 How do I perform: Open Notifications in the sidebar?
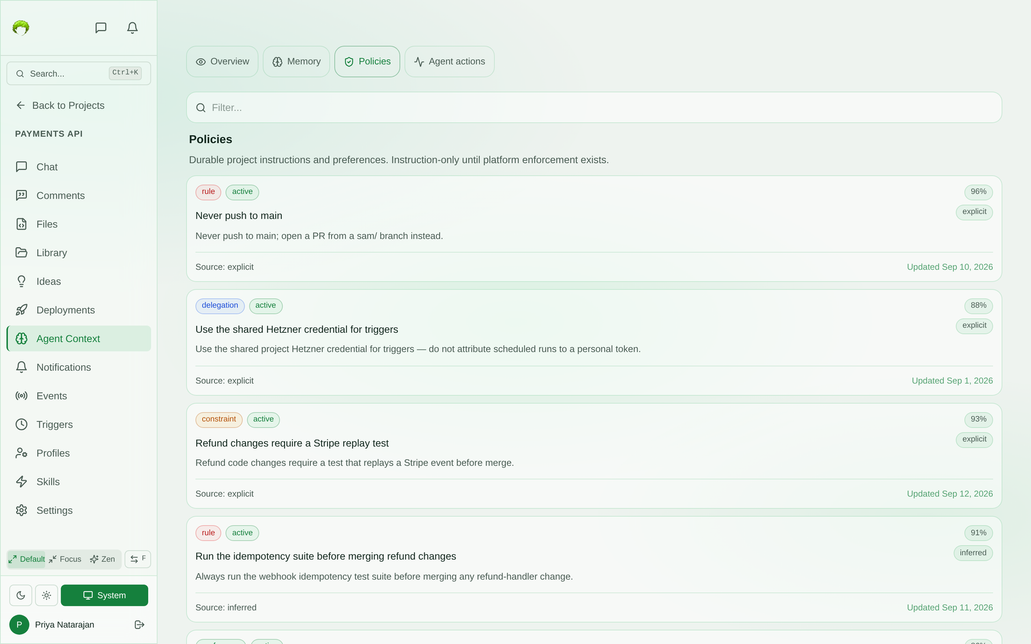point(79,367)
